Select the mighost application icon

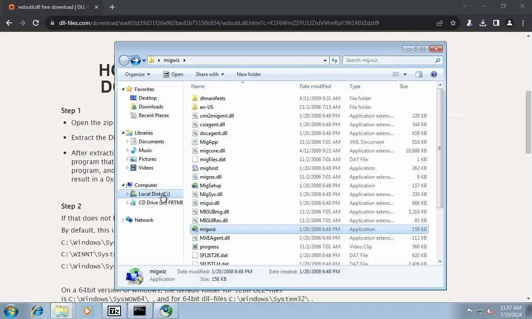[x=195, y=168]
